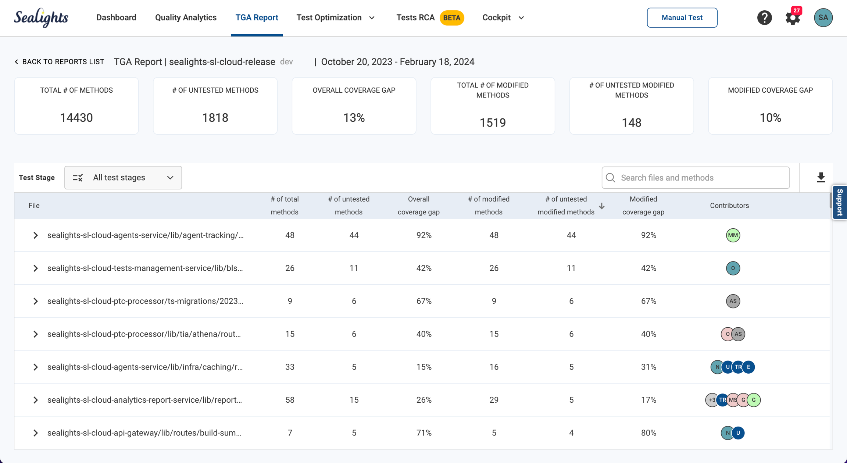Expand the agent-tracking file row
The image size is (847, 463).
pyautogui.click(x=35, y=235)
